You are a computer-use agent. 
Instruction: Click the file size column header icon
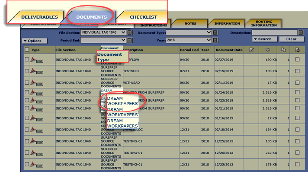[268, 50]
